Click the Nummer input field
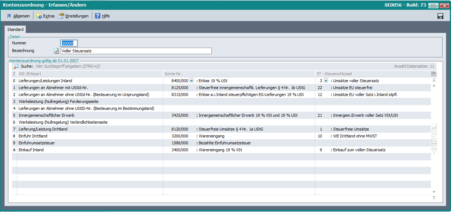The image size is (451, 212). coord(69,43)
